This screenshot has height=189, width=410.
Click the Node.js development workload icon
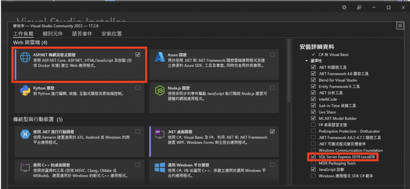[159, 91]
